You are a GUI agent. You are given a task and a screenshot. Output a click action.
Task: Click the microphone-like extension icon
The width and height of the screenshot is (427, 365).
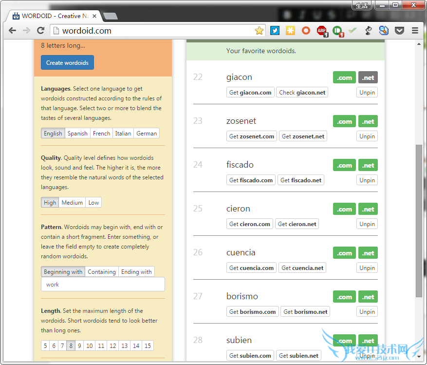(x=368, y=31)
